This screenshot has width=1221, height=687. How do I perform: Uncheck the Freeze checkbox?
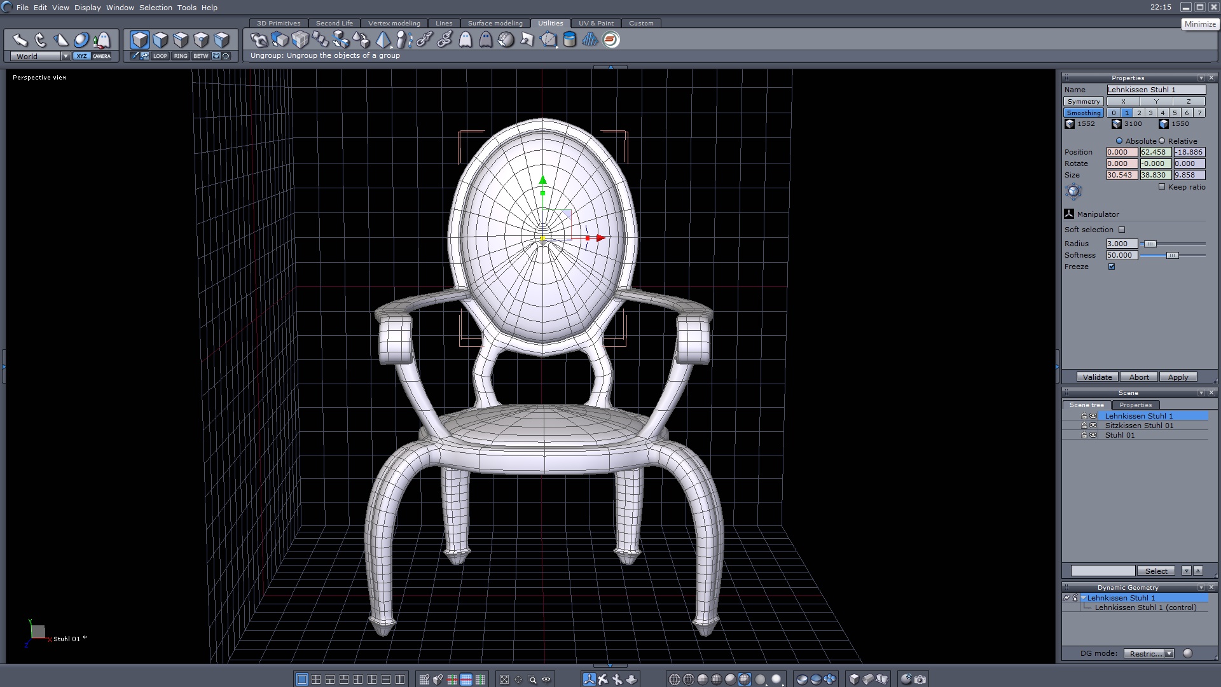coord(1112,267)
